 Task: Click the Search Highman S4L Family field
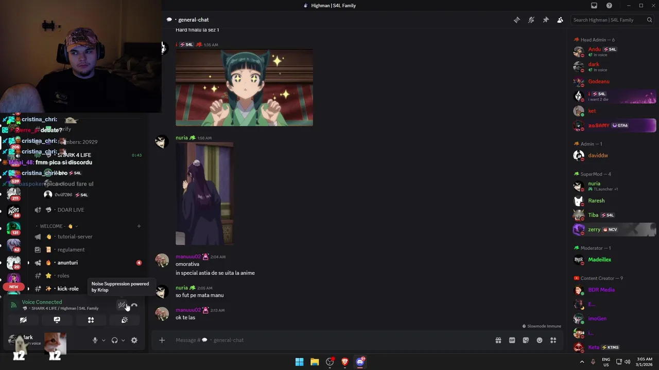click(x=612, y=20)
